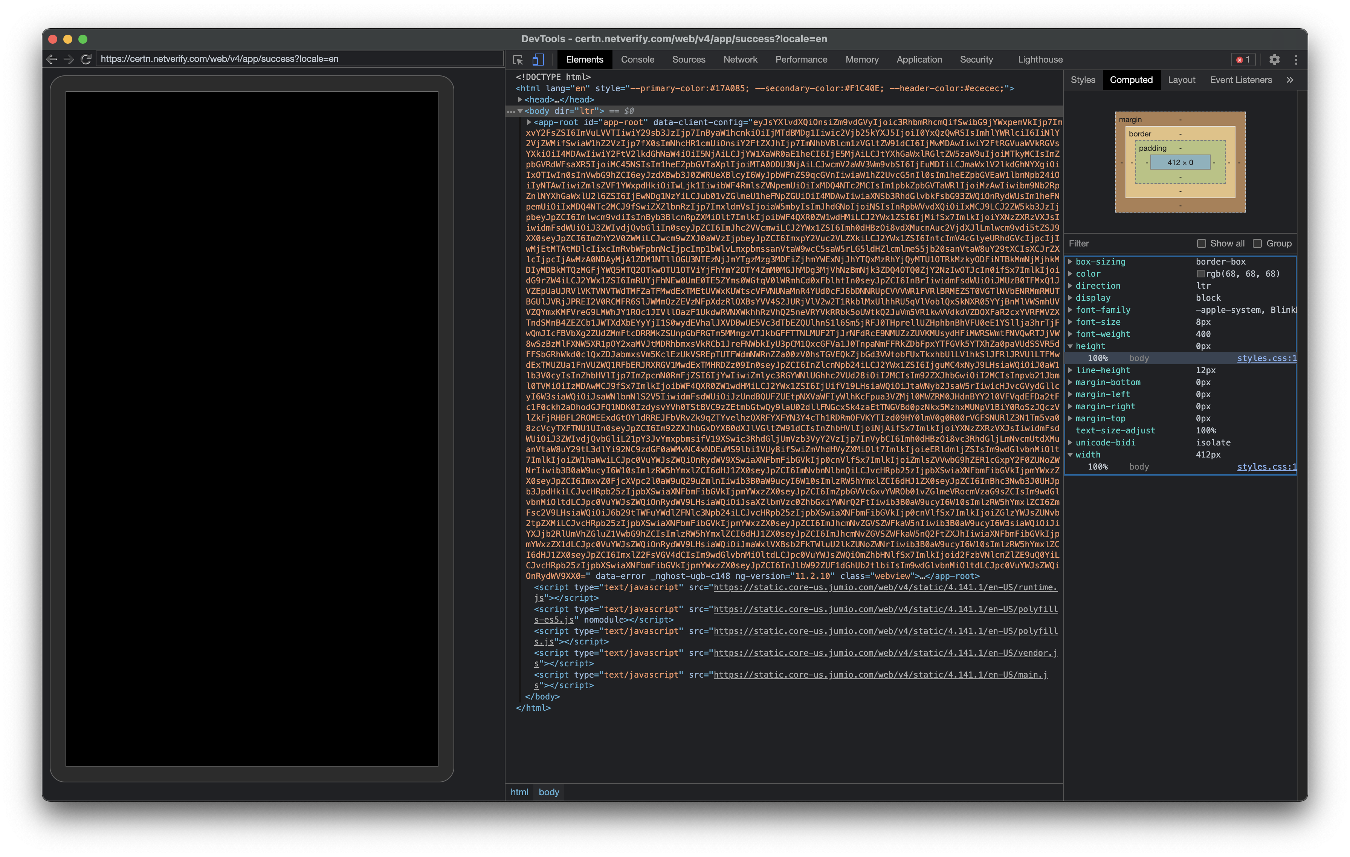Image resolution: width=1350 pixels, height=857 pixels.
Task: Open the Application tab
Action: tap(919, 60)
